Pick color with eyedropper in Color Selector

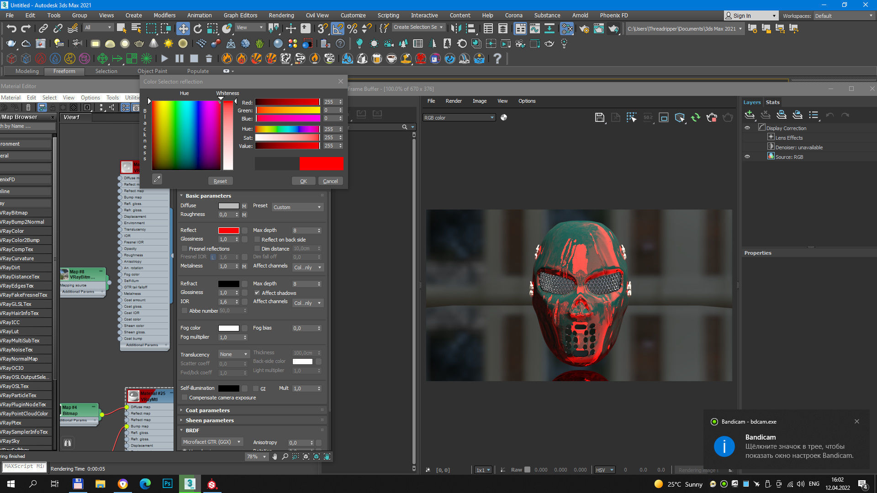[157, 179]
